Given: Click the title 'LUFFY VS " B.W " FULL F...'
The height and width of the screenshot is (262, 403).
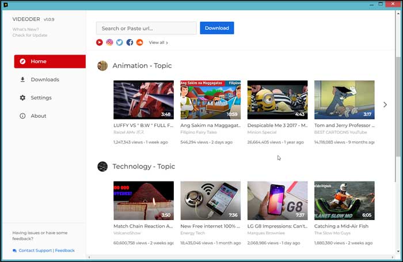Looking at the screenshot, I should click(143, 125).
